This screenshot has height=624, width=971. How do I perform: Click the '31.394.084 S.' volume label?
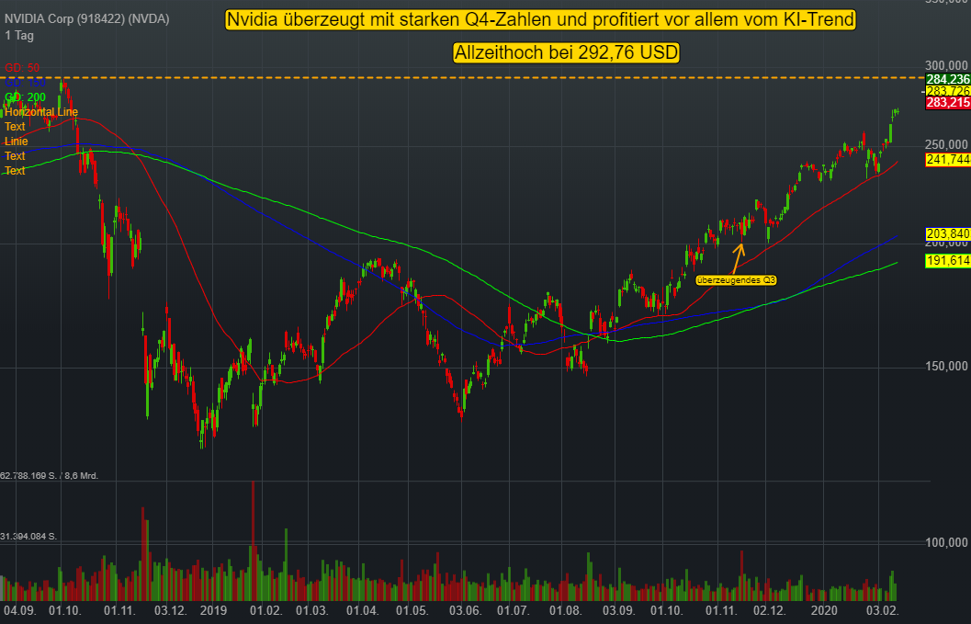28,537
